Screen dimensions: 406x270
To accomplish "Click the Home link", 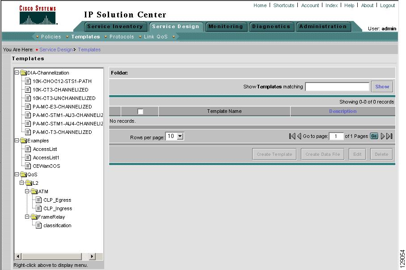I will [260, 5].
